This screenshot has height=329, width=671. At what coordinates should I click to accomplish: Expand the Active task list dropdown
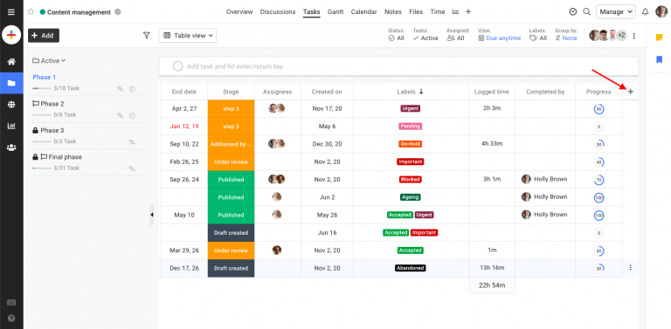49,61
